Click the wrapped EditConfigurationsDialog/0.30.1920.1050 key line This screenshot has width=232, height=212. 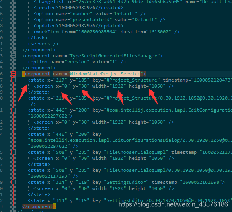(130, 140)
